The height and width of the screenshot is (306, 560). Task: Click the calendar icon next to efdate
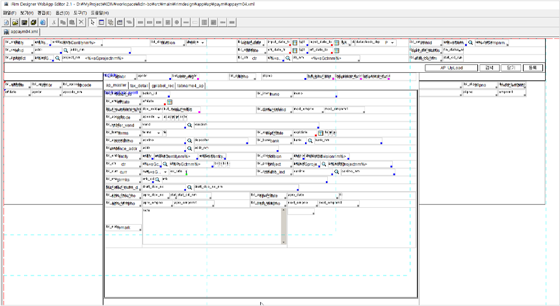[170, 102]
